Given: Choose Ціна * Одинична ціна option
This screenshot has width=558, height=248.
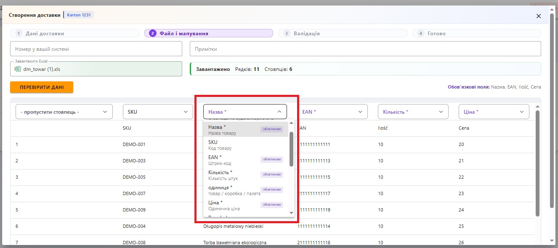Looking at the screenshot, I should pyautogui.click(x=246, y=205).
